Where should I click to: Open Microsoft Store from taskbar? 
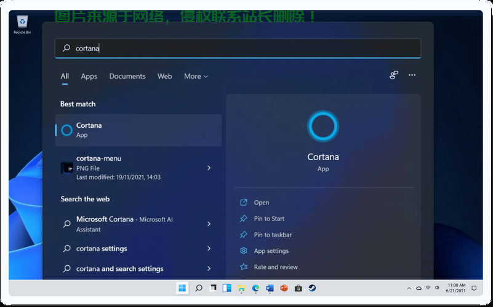pyautogui.click(x=298, y=288)
